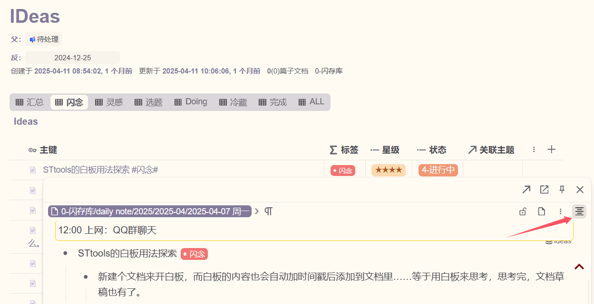Screen dimensions: 594x304
Task: Click the 更新于 2025-04-11 10:06:06 timestamp
Action: click(x=199, y=71)
